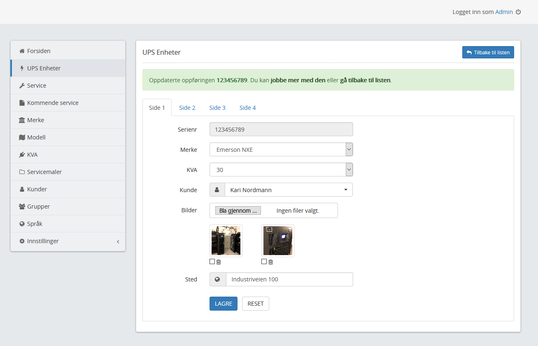Image resolution: width=538 pixels, height=346 pixels.
Task: Tick the checkbox under the second UPS image
Action: 264,262
